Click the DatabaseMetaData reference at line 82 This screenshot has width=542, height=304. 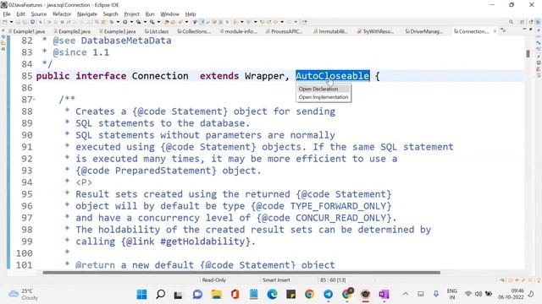[x=126, y=41]
